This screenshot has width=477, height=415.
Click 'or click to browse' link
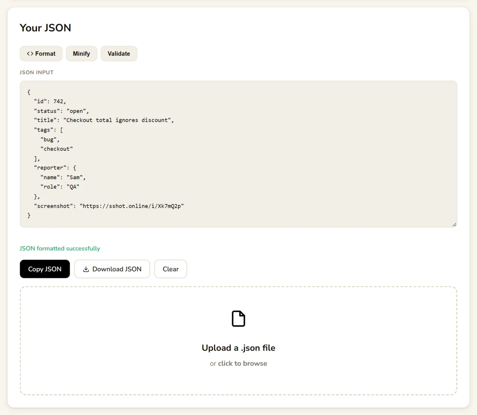(x=238, y=363)
